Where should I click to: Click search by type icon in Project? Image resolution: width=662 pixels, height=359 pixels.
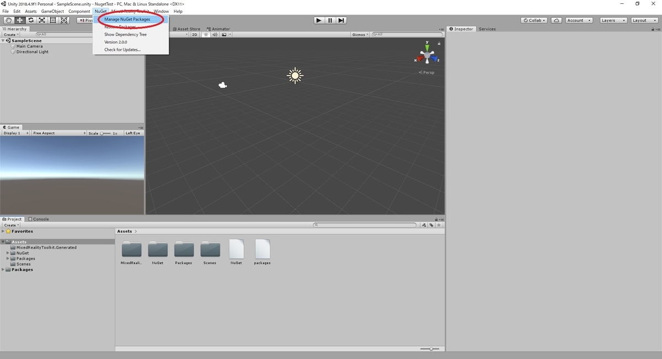[x=424, y=225]
